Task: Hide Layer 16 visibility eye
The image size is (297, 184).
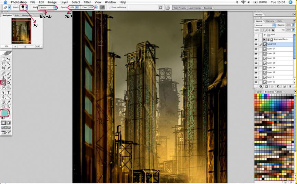Action: point(256,54)
